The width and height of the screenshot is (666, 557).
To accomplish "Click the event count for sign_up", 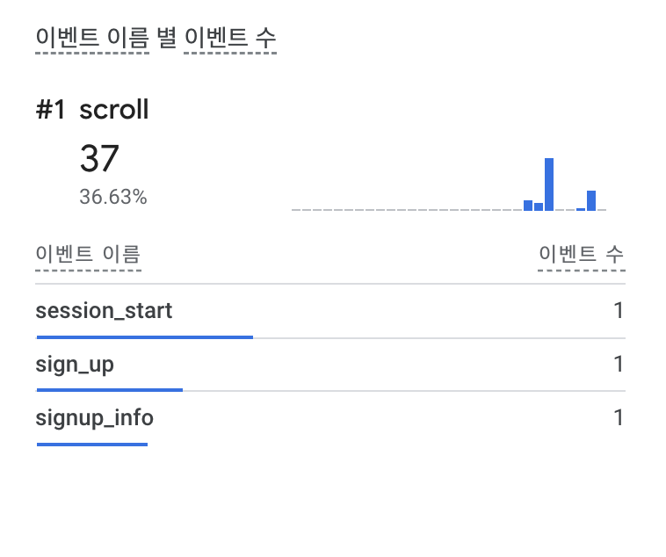I will [619, 365].
